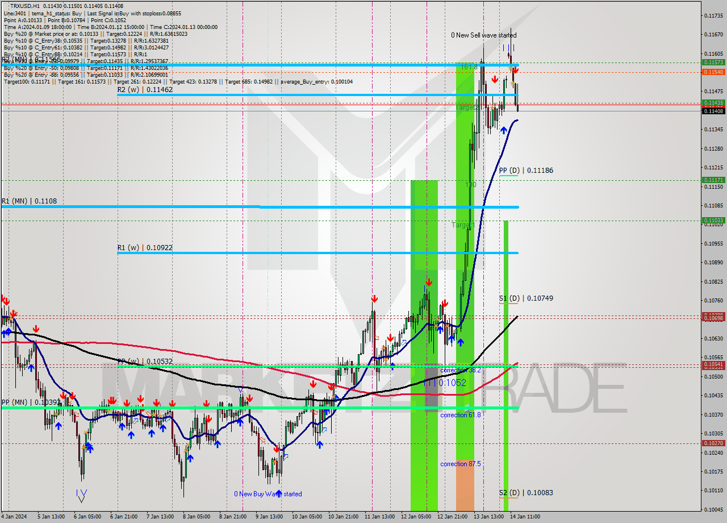
Task: Click the '8 Jan 21:00' time axis label
Action: (x=232, y=517)
